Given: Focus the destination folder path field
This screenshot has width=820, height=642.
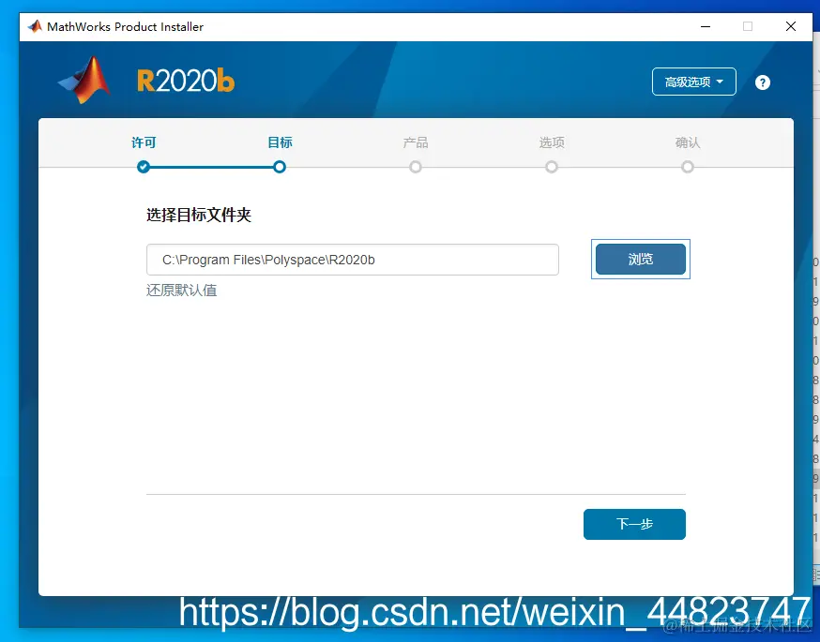Looking at the screenshot, I should pos(353,260).
